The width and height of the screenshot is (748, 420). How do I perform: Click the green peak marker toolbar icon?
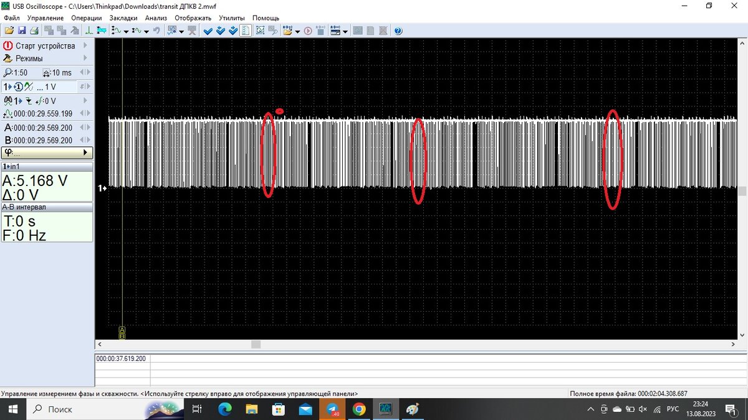[x=89, y=30]
